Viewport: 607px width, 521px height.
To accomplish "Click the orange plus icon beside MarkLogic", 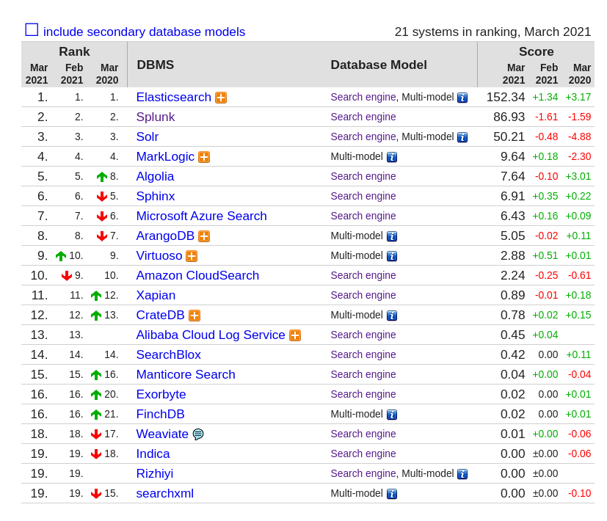I will [204, 157].
